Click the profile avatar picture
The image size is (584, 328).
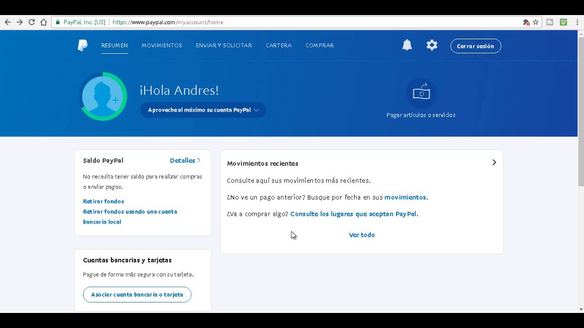point(103,97)
